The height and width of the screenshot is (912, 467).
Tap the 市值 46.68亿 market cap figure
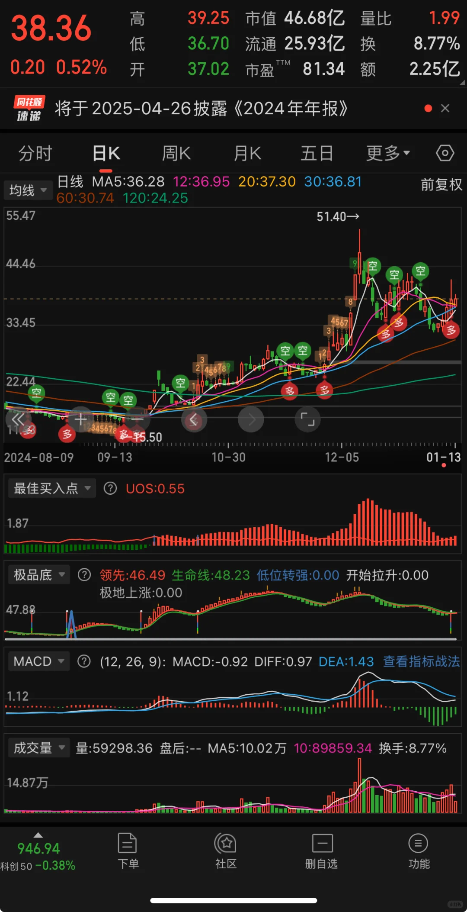pyautogui.click(x=295, y=18)
